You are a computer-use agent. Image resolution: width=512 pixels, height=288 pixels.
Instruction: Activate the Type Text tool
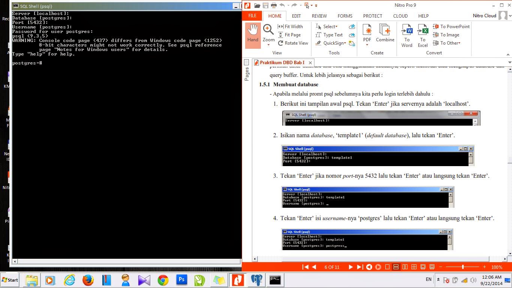(x=329, y=35)
